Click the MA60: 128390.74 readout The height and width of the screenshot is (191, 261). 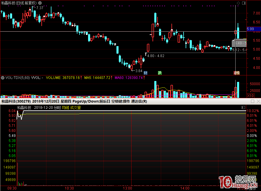130,77
